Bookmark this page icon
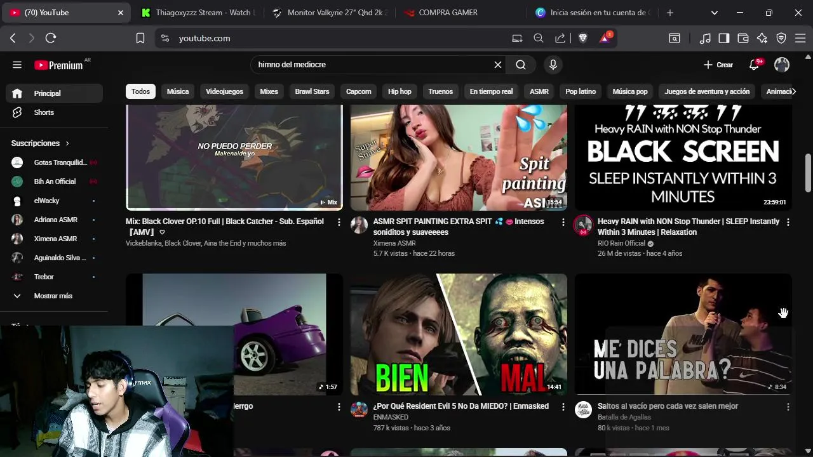 (x=140, y=38)
